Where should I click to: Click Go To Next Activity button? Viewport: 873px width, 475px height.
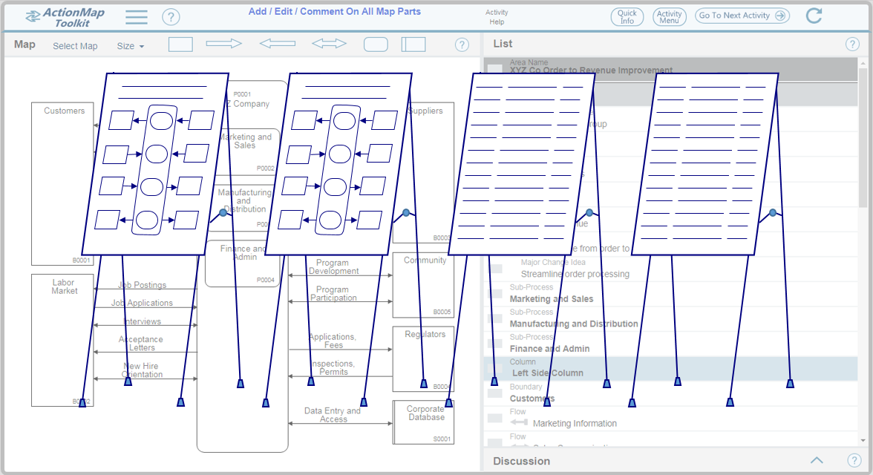[x=742, y=16]
